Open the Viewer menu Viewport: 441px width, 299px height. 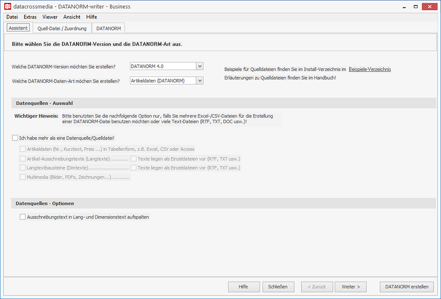tap(50, 17)
